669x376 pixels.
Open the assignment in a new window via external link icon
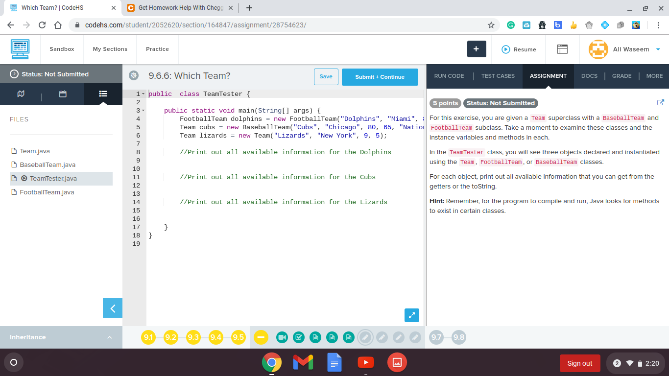point(661,102)
